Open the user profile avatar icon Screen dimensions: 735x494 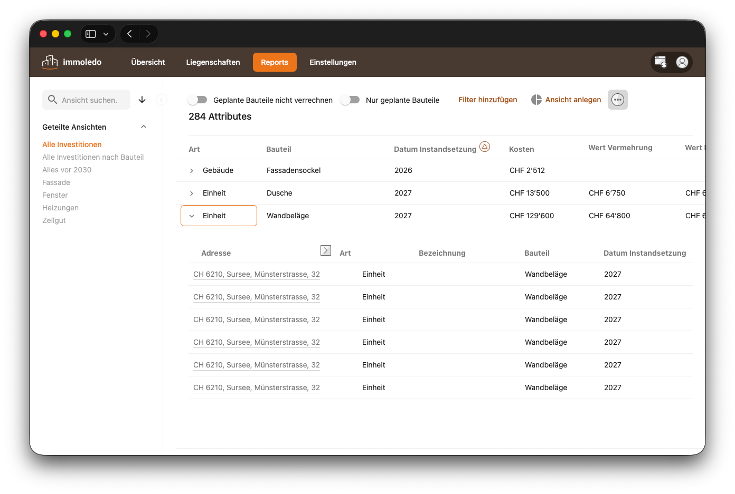[x=682, y=62]
